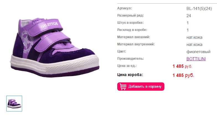Screen dimensions: 217x120
Task: Click the Производитель label
Action: pos(131,59)
